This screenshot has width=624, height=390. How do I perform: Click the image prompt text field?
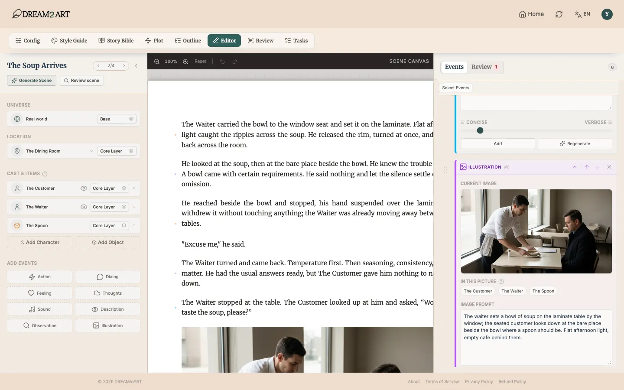click(536, 338)
